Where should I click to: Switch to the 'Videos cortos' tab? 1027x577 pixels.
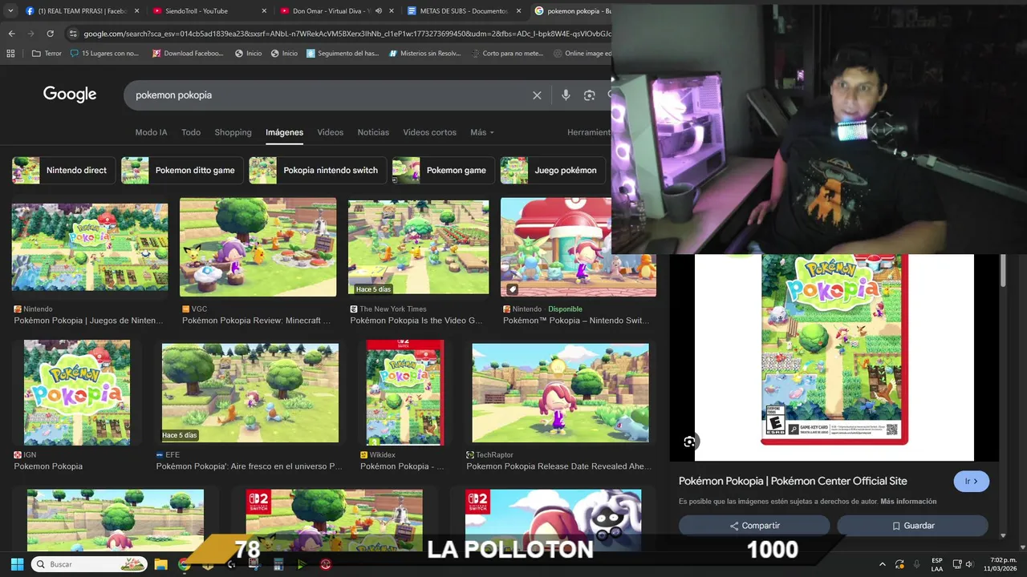429,132
